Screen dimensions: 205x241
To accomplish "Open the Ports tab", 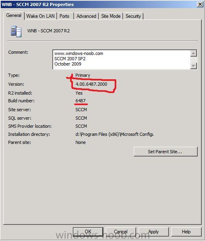I will [64, 16].
